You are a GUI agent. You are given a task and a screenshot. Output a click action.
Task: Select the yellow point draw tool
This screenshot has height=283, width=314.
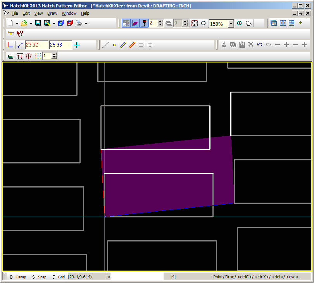114,45
